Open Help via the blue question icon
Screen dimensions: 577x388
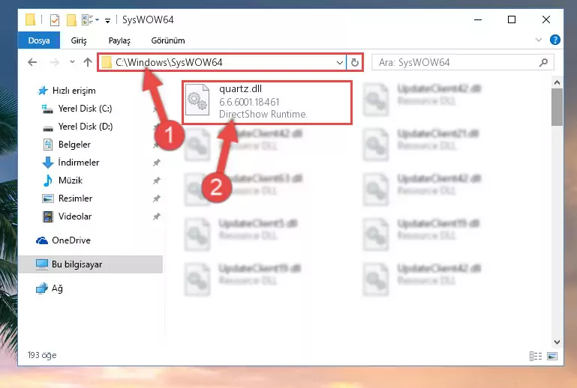click(x=554, y=40)
